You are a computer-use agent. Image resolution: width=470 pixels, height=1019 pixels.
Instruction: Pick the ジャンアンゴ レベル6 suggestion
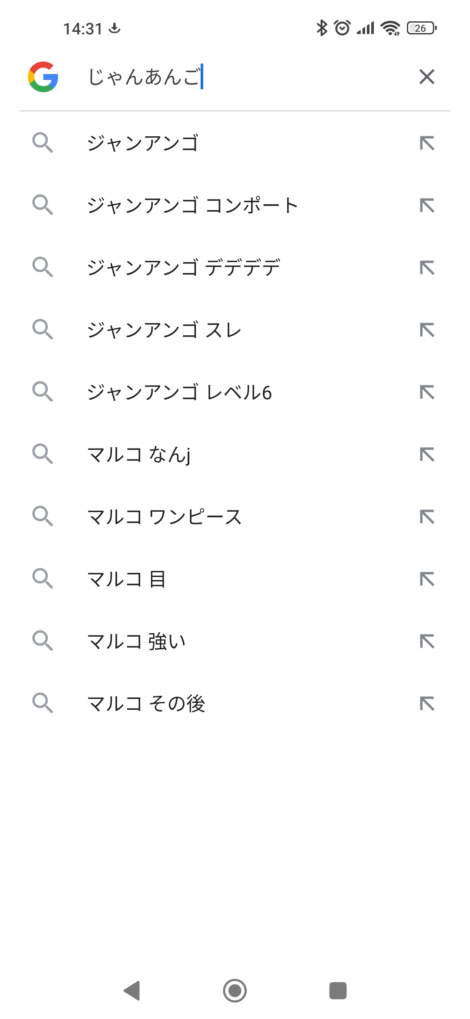tap(179, 392)
